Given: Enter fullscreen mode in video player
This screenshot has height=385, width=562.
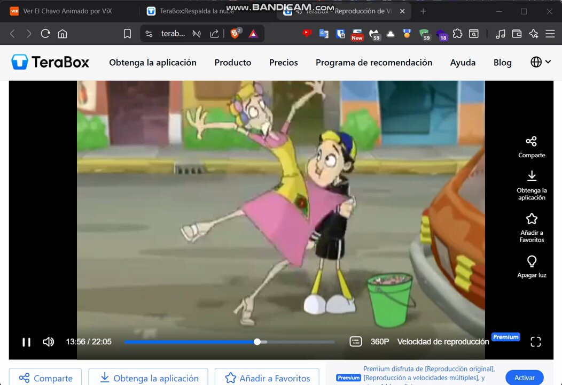Looking at the screenshot, I should click(x=535, y=342).
